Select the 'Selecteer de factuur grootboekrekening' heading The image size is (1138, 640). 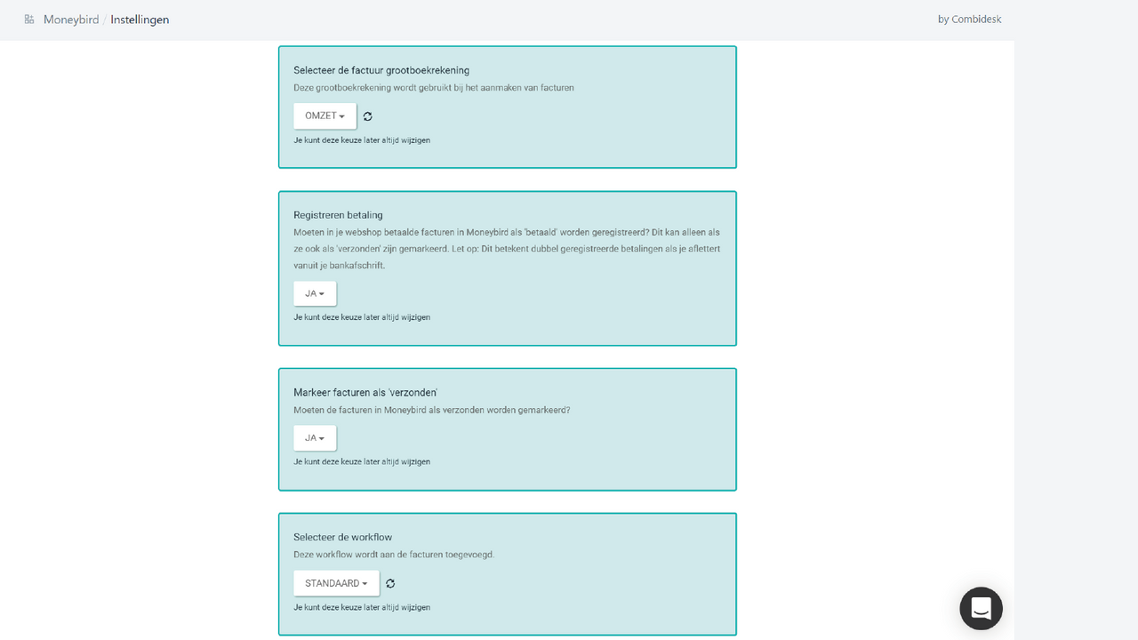click(x=381, y=70)
